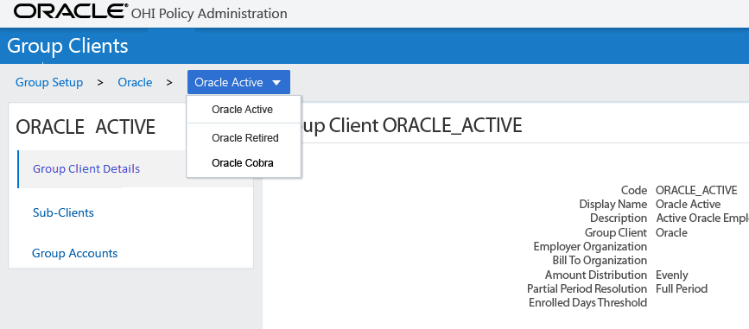Go to the Group Setup breadcrumb link
This screenshot has height=329, width=749.
pyautogui.click(x=49, y=82)
